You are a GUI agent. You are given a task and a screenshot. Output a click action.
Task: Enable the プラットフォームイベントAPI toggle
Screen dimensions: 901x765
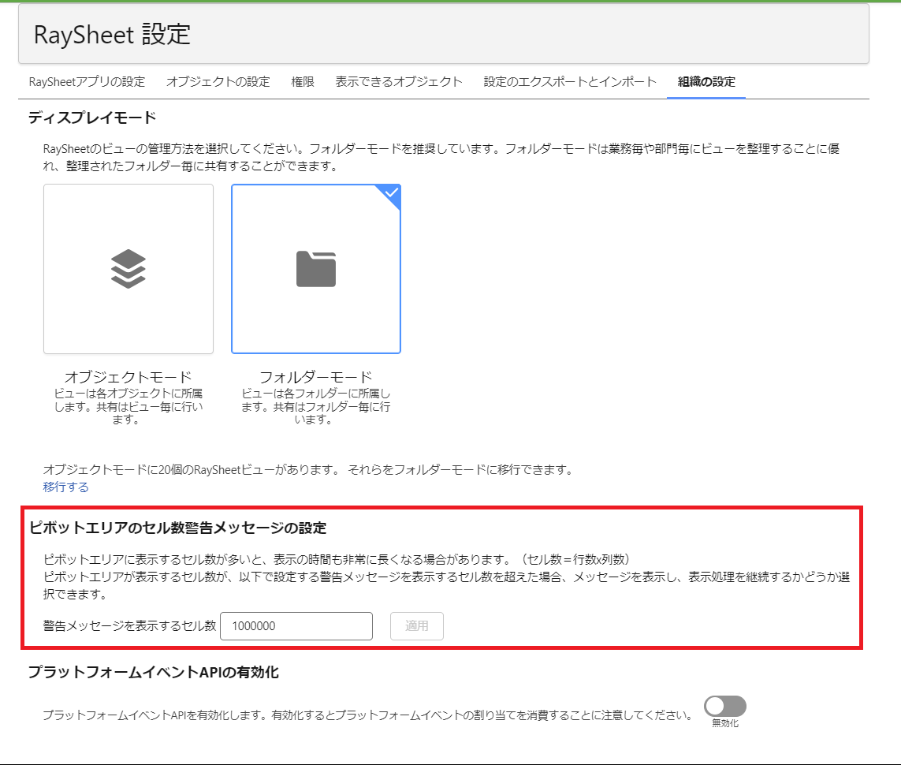(x=725, y=706)
